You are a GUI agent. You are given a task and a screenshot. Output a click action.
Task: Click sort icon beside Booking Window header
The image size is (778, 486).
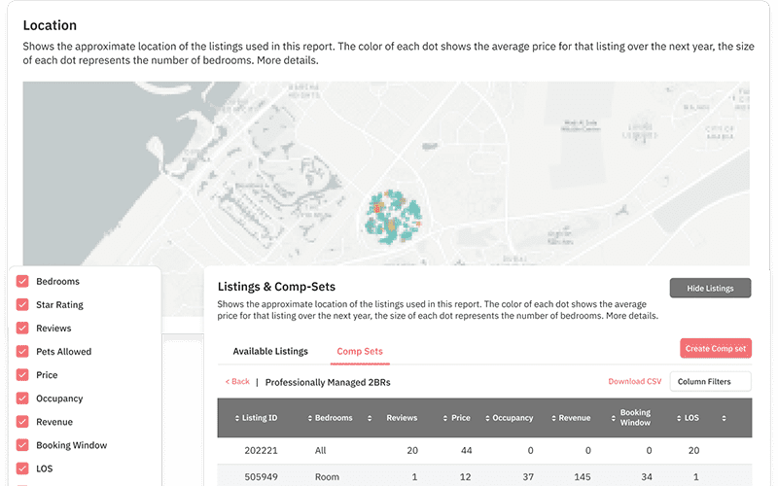click(615, 418)
